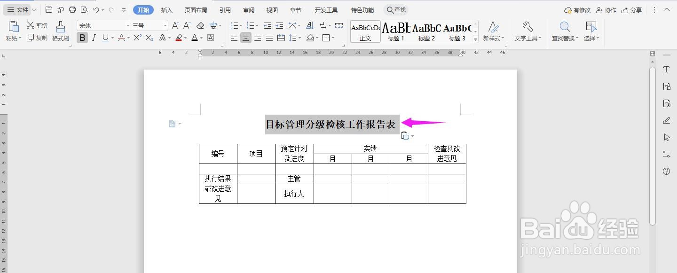Open the 文件 menu
Image resolution: width=677 pixels, height=273 pixels.
pos(19,9)
